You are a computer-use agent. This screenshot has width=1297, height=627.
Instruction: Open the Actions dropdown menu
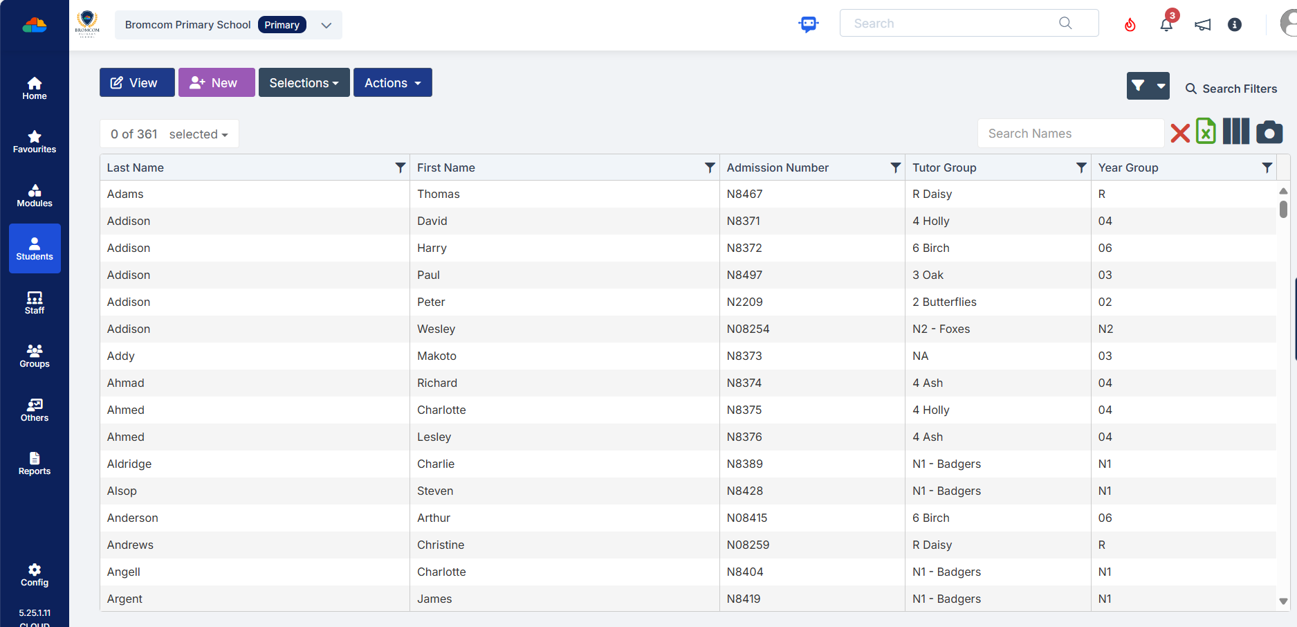coord(392,83)
